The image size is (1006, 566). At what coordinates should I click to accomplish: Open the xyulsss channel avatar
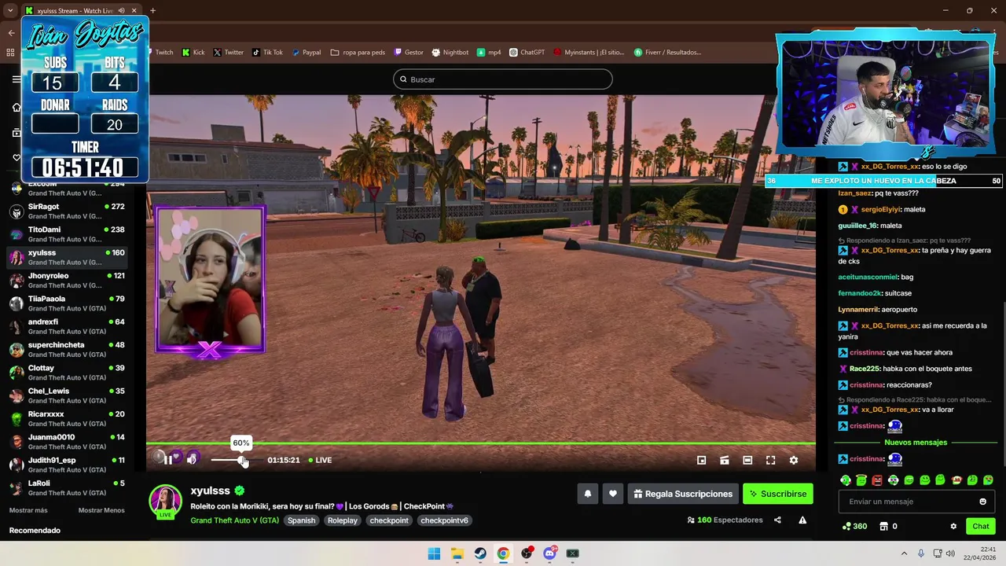pyautogui.click(x=166, y=502)
